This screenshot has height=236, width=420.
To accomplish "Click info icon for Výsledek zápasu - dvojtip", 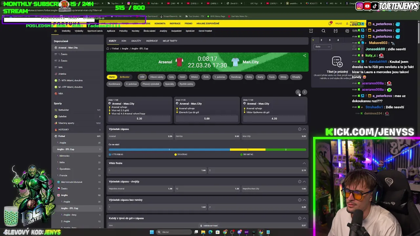I will (300, 182).
